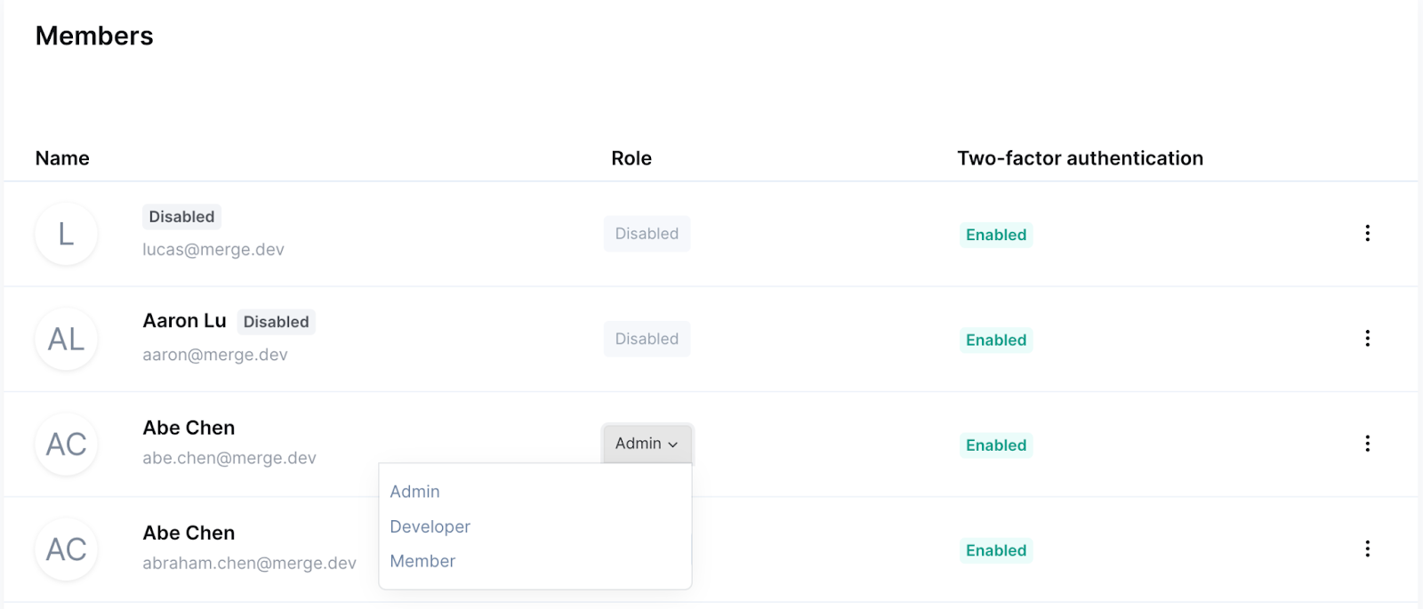
Task: Choose Developer in the role dropdown list
Action: pyautogui.click(x=430, y=526)
